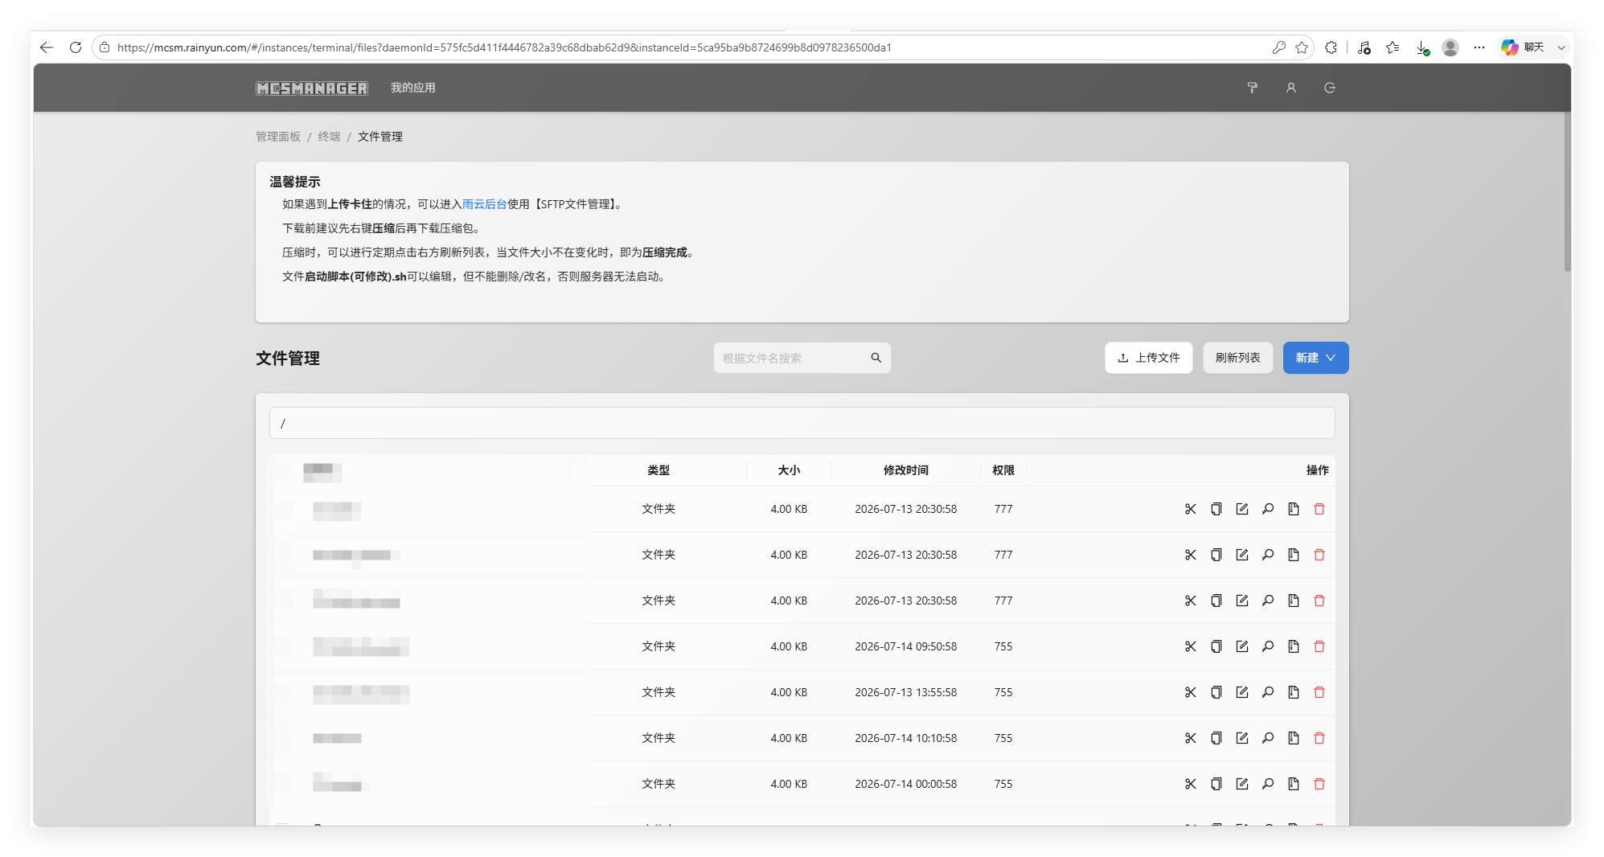This screenshot has width=1604, height=857.
Task: Click the 上传文件 button
Action: [x=1149, y=358]
